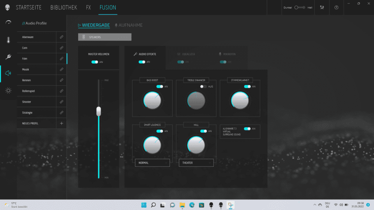Open the Normal smart loudness dropdown
Screen dimensions: 374x210
coord(152,163)
